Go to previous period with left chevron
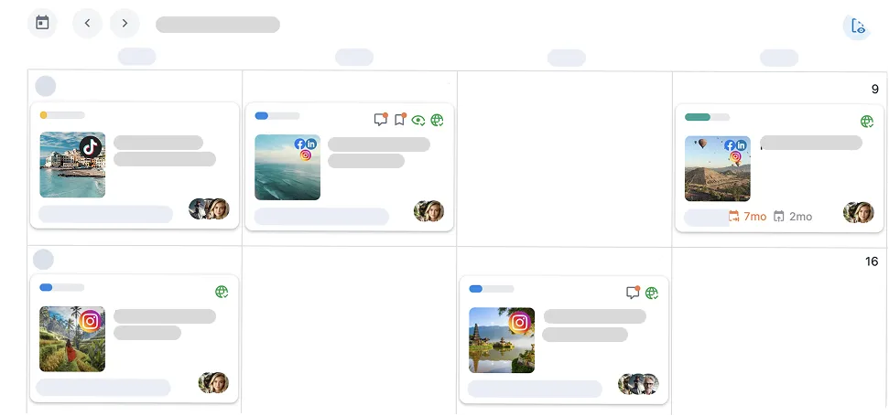Image resolution: width=889 pixels, height=416 pixels. [x=87, y=23]
